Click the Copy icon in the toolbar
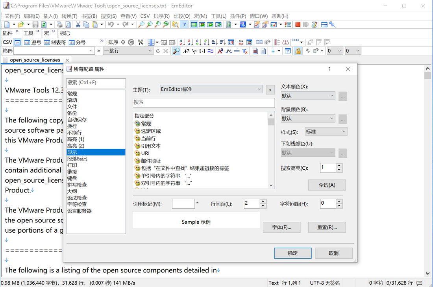The image size is (433, 287). [86, 24]
